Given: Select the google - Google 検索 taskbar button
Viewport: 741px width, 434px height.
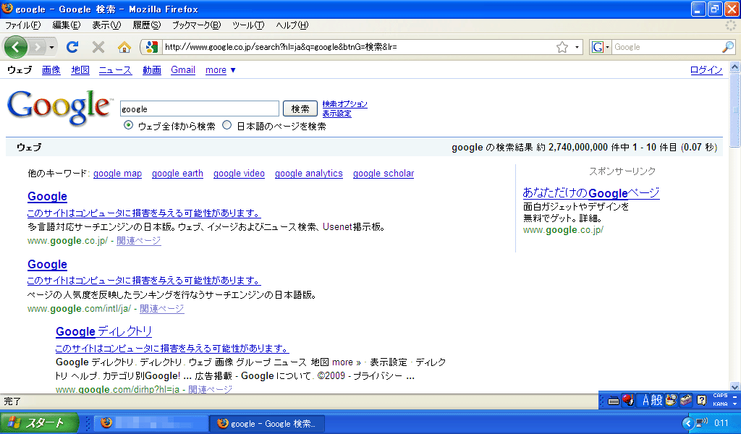Looking at the screenshot, I should (x=268, y=423).
